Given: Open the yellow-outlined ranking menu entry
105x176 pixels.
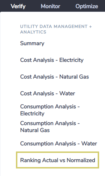Looking at the screenshot, I should (x=58, y=160).
